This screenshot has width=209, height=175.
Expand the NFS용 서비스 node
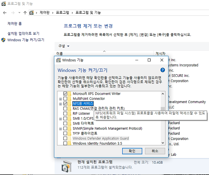click(x=60, y=104)
